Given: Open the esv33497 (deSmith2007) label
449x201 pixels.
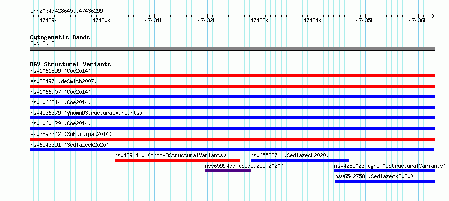Looking at the screenshot, I should click(64, 81).
